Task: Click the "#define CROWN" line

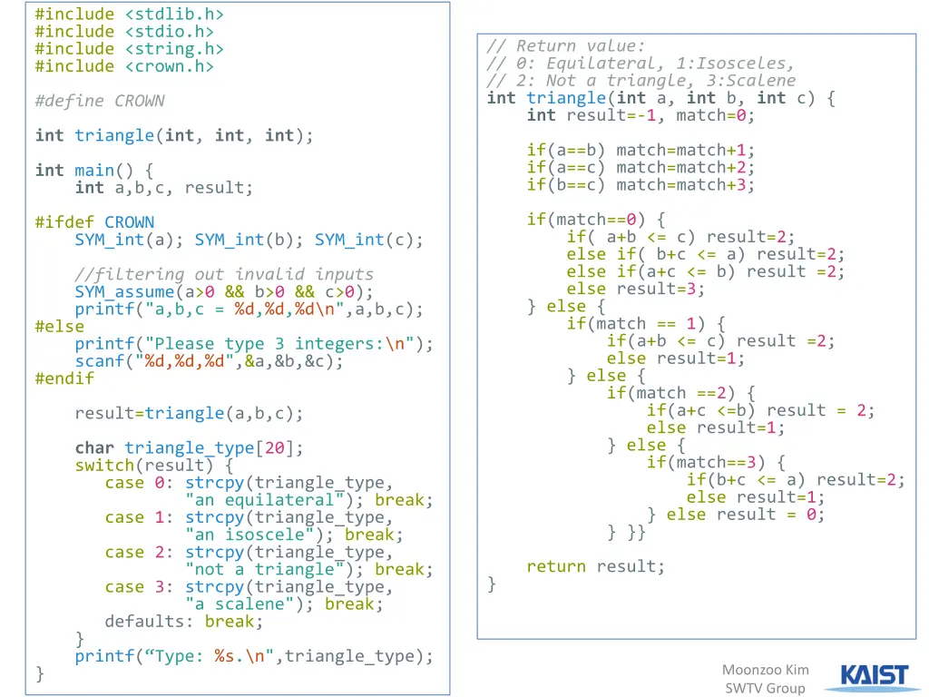Action: (100, 101)
